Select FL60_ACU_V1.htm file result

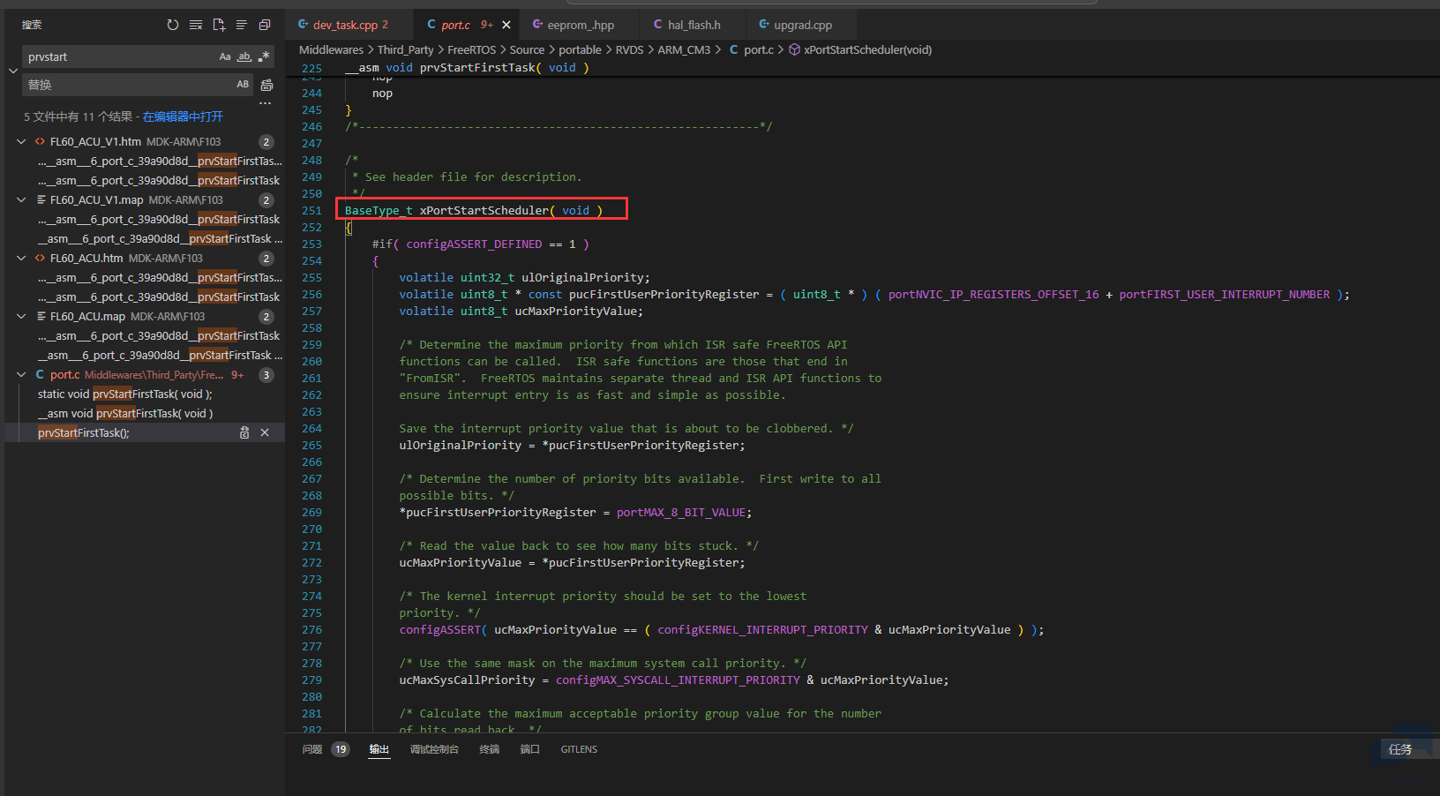click(x=145, y=141)
